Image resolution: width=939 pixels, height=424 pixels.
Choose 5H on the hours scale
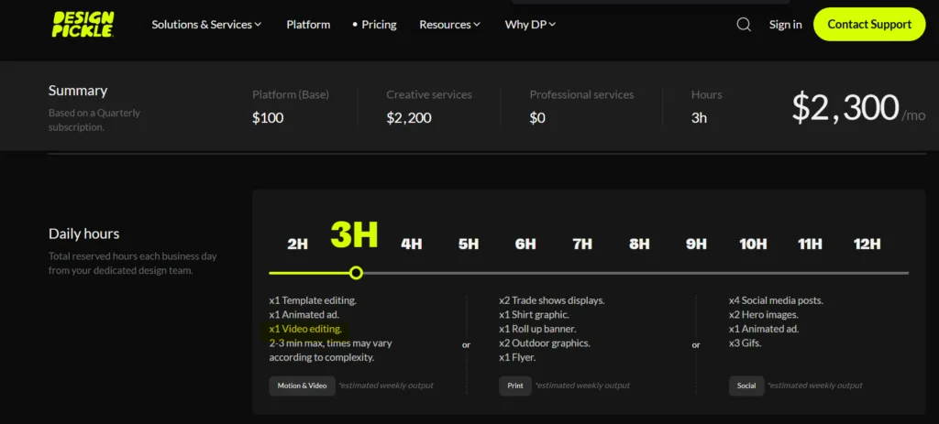(469, 244)
